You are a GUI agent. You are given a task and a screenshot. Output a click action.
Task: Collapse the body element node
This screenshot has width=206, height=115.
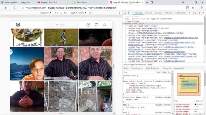[x=125, y=23]
